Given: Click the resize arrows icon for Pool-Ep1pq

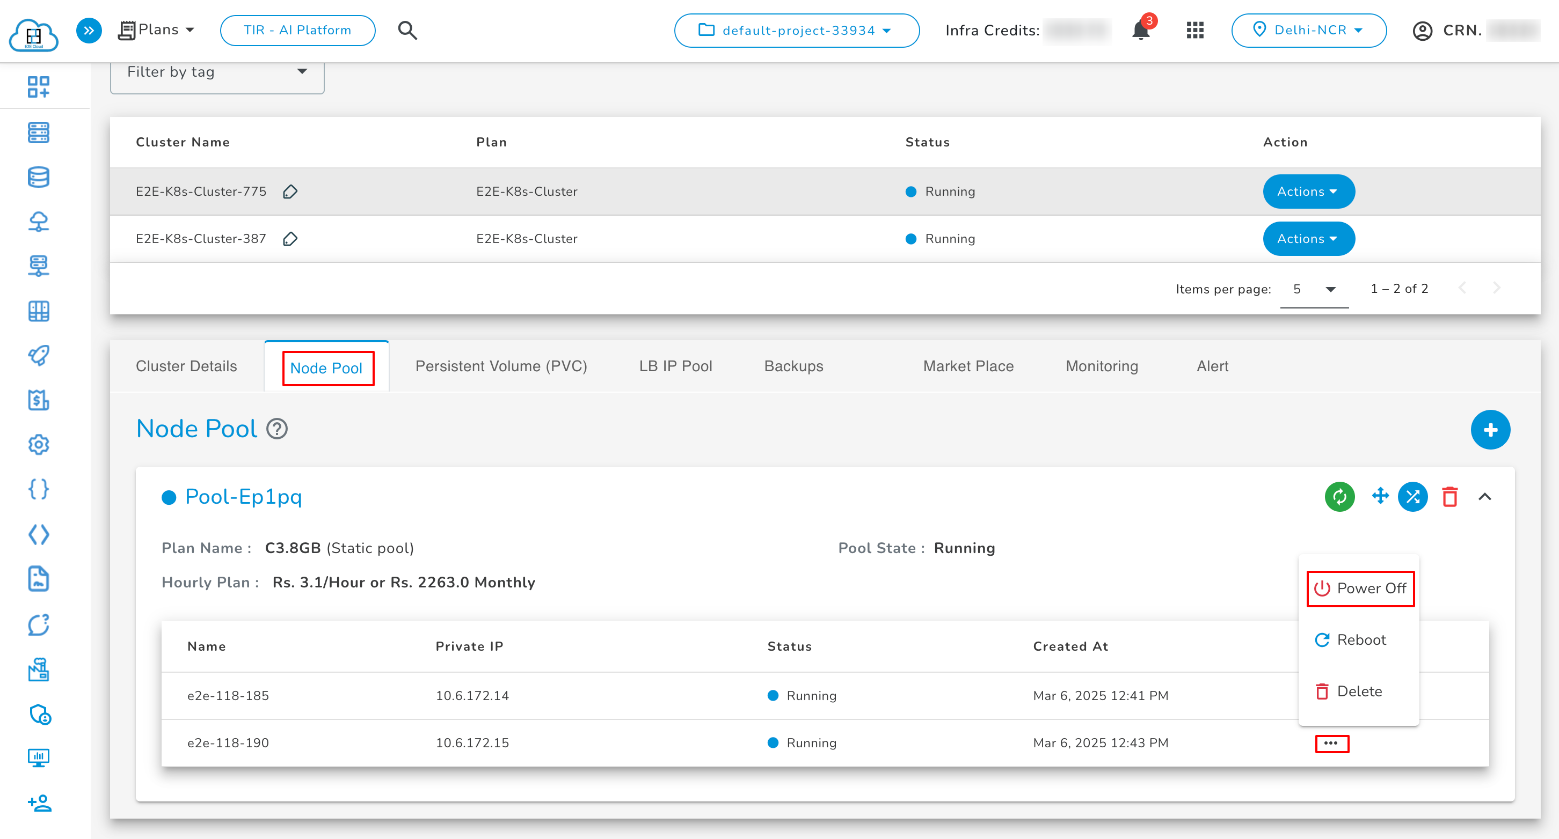Looking at the screenshot, I should [x=1380, y=496].
